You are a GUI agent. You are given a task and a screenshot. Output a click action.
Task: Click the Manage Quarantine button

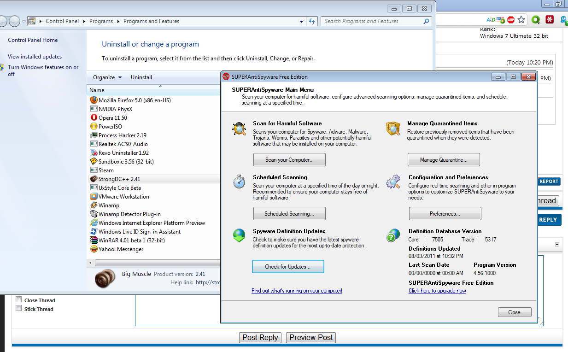point(444,160)
